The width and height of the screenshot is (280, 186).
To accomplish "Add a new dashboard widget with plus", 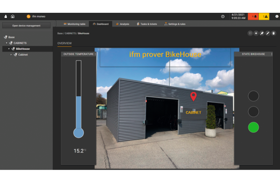I will (x=256, y=33).
